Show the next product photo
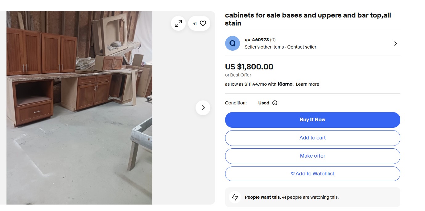Viewport: 425px width, 211px height. click(x=203, y=108)
